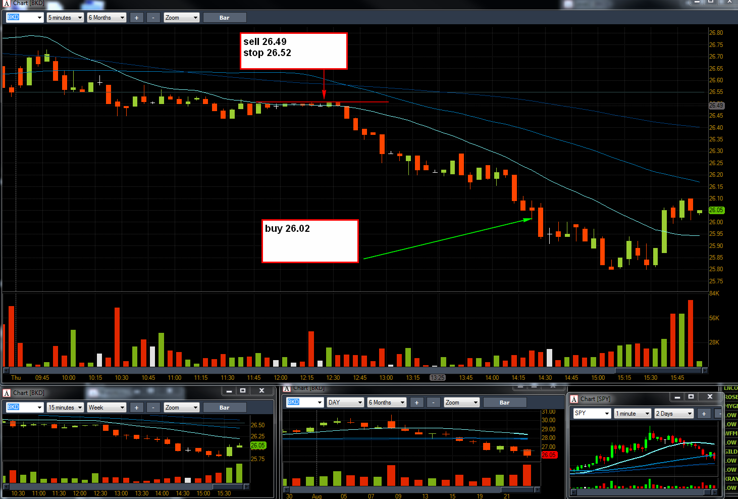The height and width of the screenshot is (499, 738).
Task: Click left scroll arrow in DAY chart
Action: click(286, 490)
